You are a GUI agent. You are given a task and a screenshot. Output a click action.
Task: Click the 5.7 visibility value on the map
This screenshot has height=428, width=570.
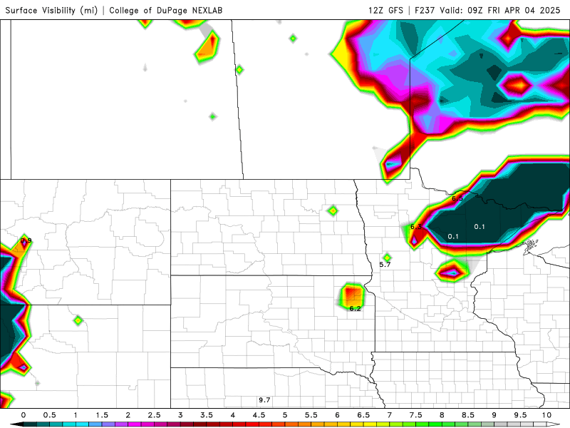click(385, 265)
